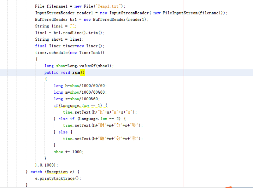Click the setText line containing "時"
Viewport: 253px width, 188px height.
(x=103, y=139)
